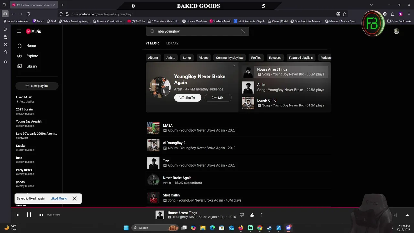Open the YouTube Music hamburger guide menu
The width and height of the screenshot is (414, 233).
pos(19,31)
